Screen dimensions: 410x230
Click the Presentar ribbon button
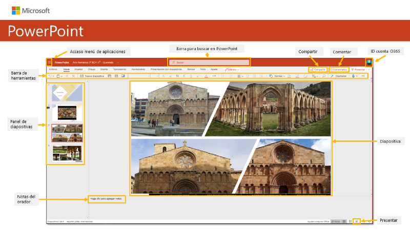point(358,70)
